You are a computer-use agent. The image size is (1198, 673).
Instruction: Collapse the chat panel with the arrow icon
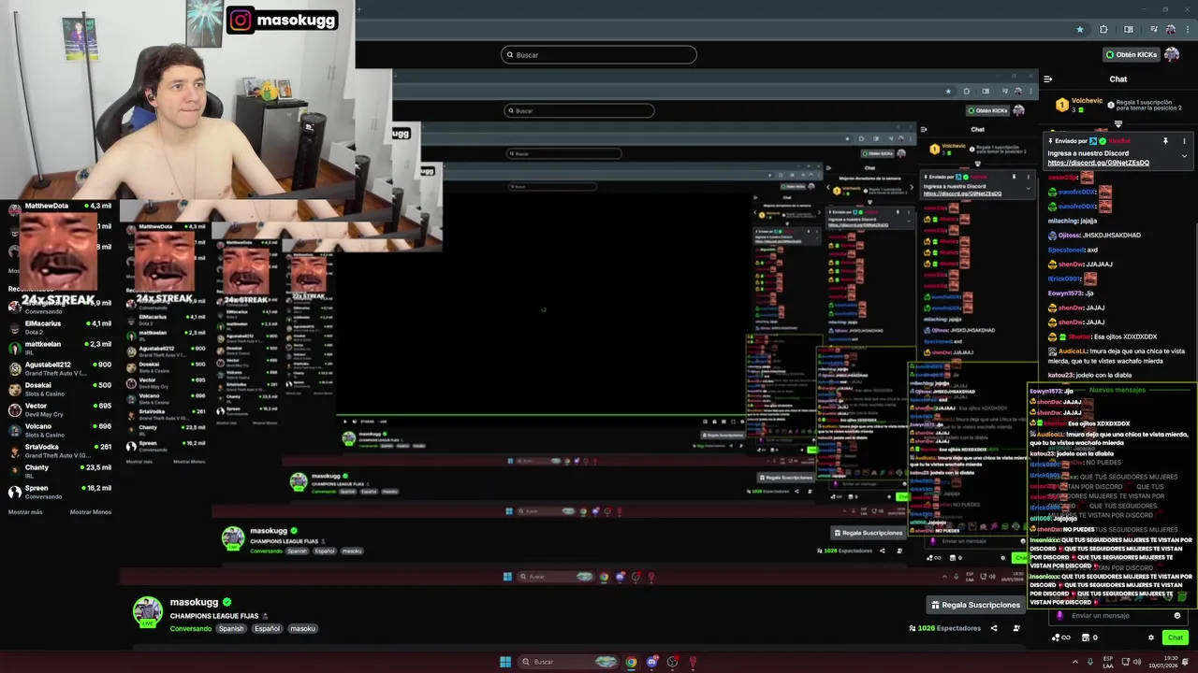(x=1048, y=79)
